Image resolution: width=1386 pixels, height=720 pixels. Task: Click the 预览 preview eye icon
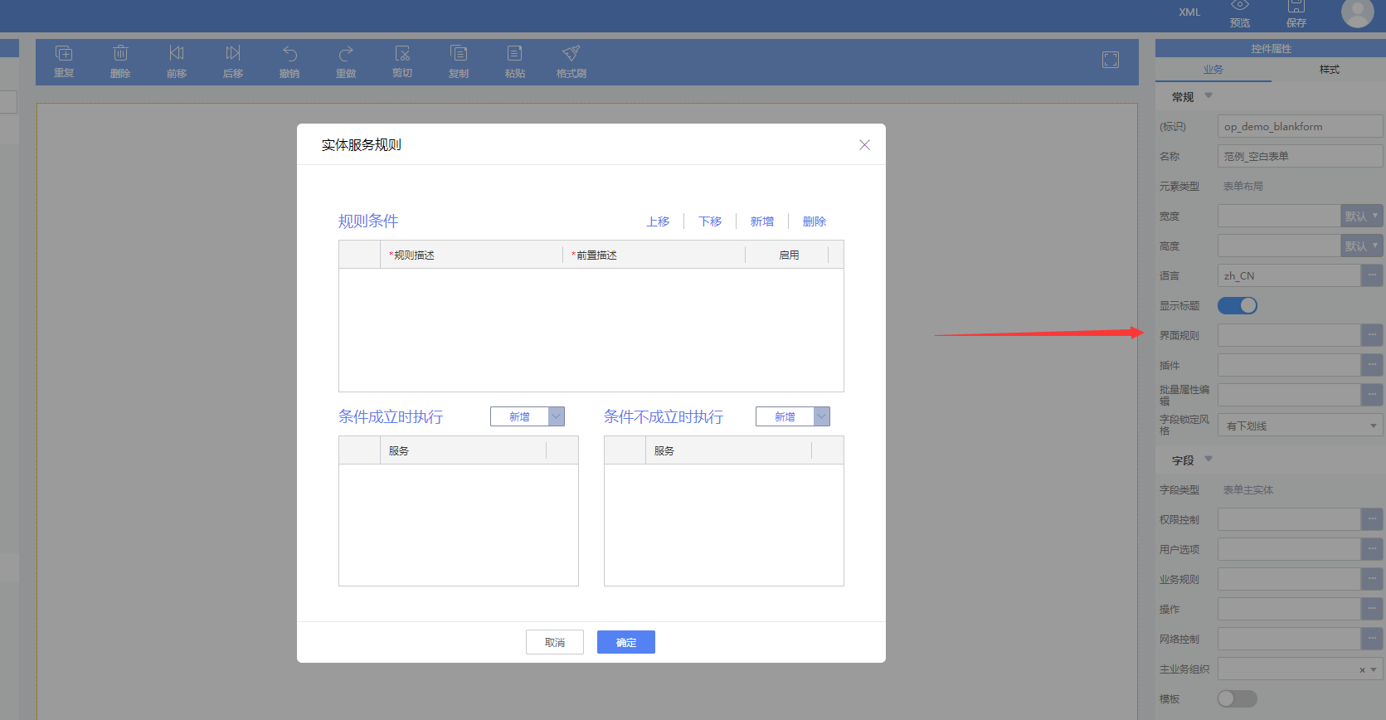1240,7
